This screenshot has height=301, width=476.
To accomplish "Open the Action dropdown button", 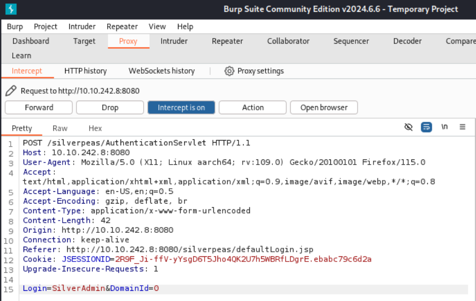I will pyautogui.click(x=252, y=107).
